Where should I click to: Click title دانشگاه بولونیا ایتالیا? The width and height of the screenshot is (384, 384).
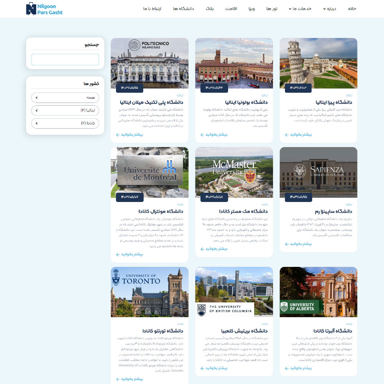[x=247, y=102]
